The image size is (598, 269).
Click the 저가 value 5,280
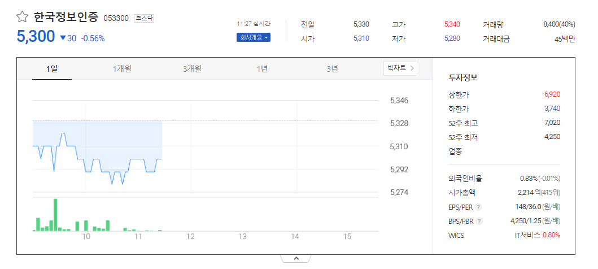452,38
